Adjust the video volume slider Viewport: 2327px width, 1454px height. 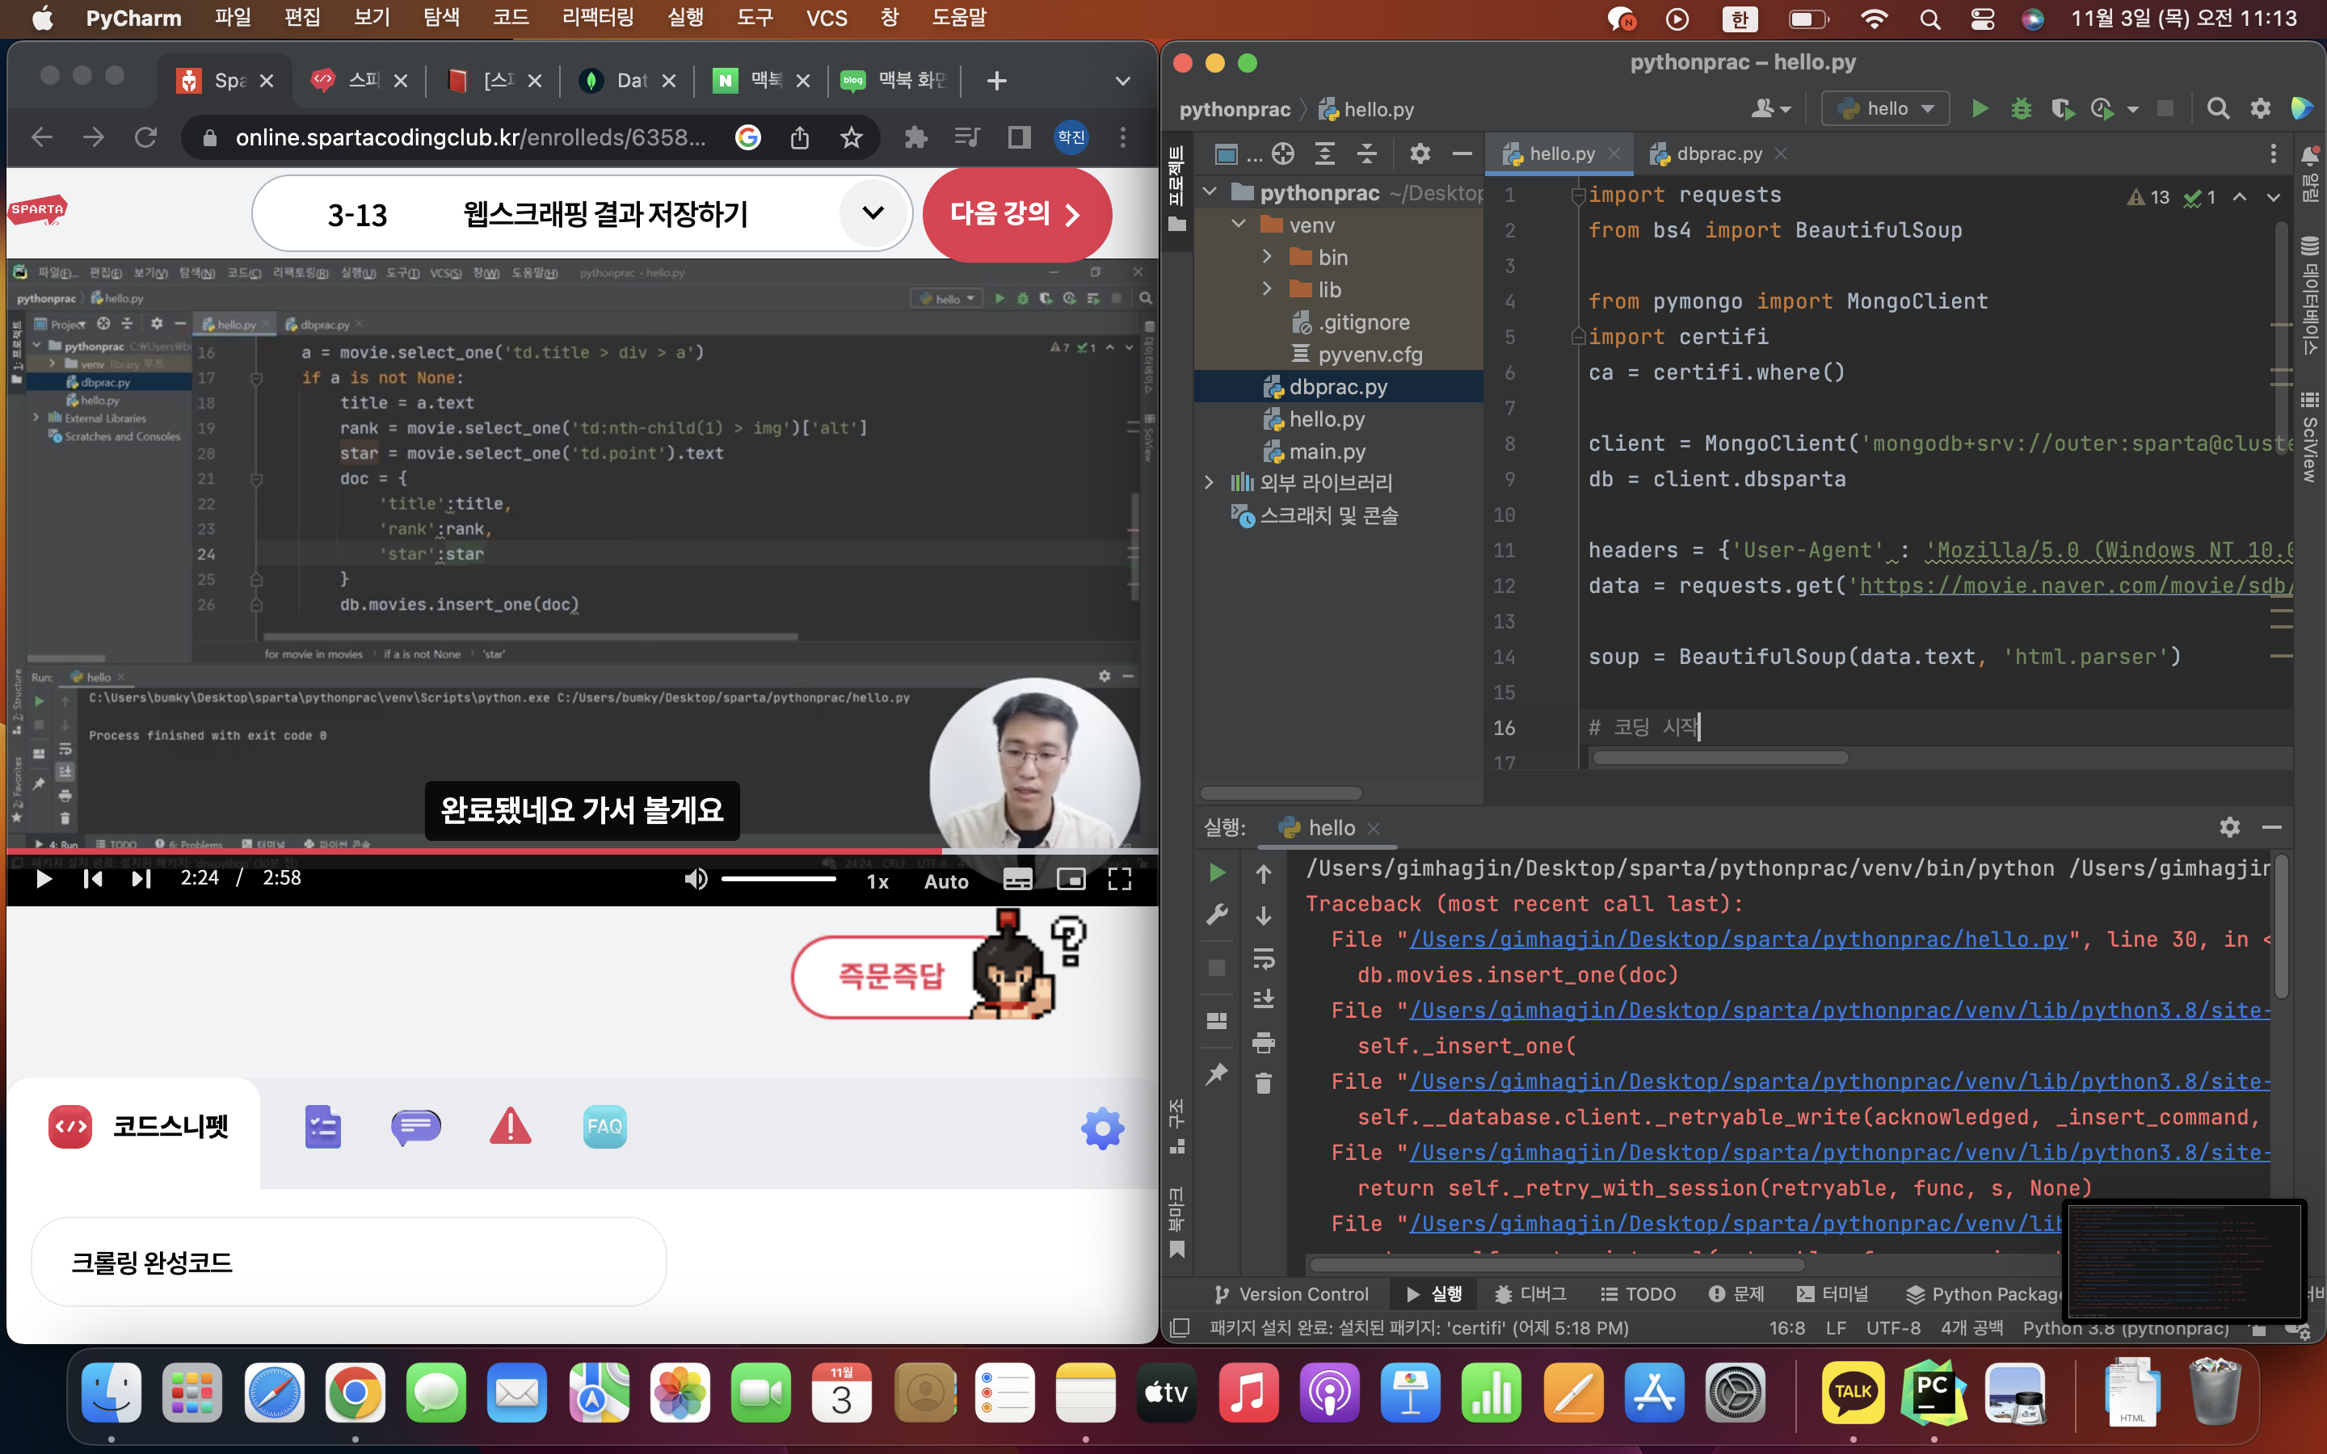(778, 879)
